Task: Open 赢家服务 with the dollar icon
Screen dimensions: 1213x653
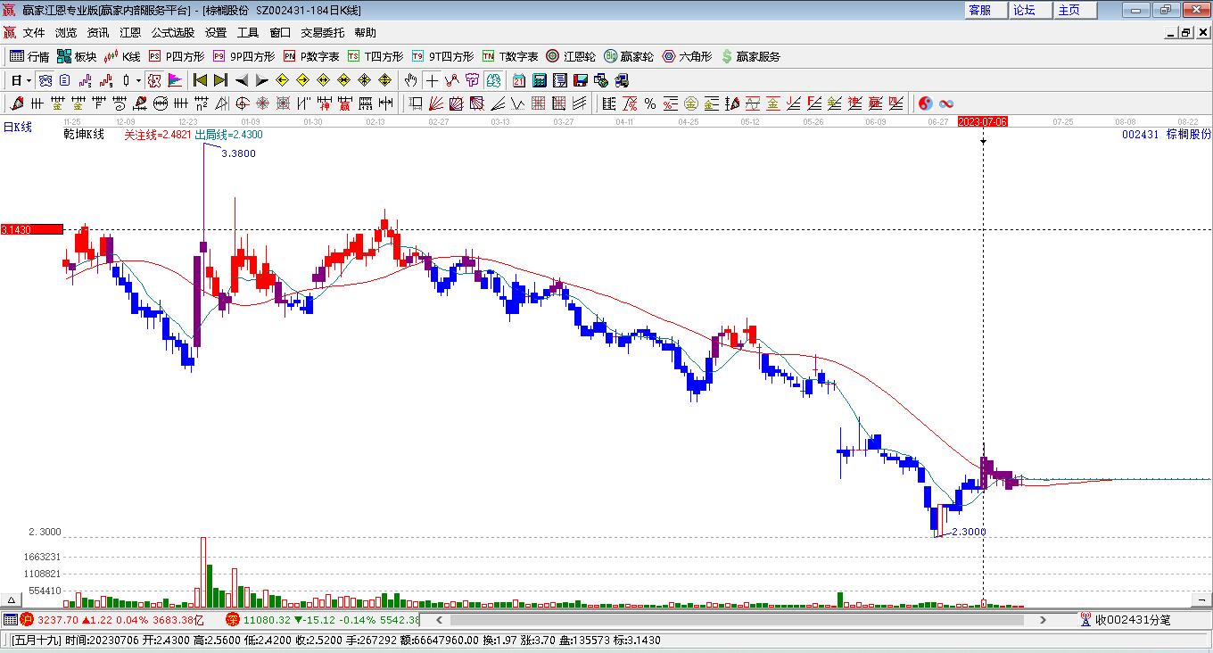Action: pos(750,56)
